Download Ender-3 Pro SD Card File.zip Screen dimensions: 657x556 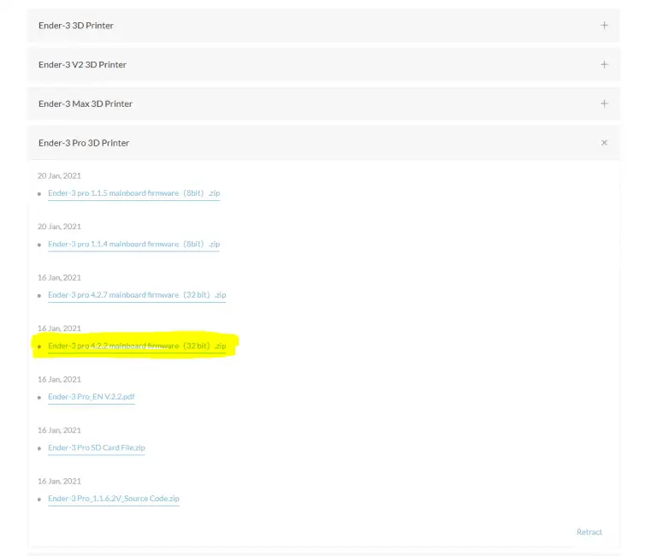(96, 448)
